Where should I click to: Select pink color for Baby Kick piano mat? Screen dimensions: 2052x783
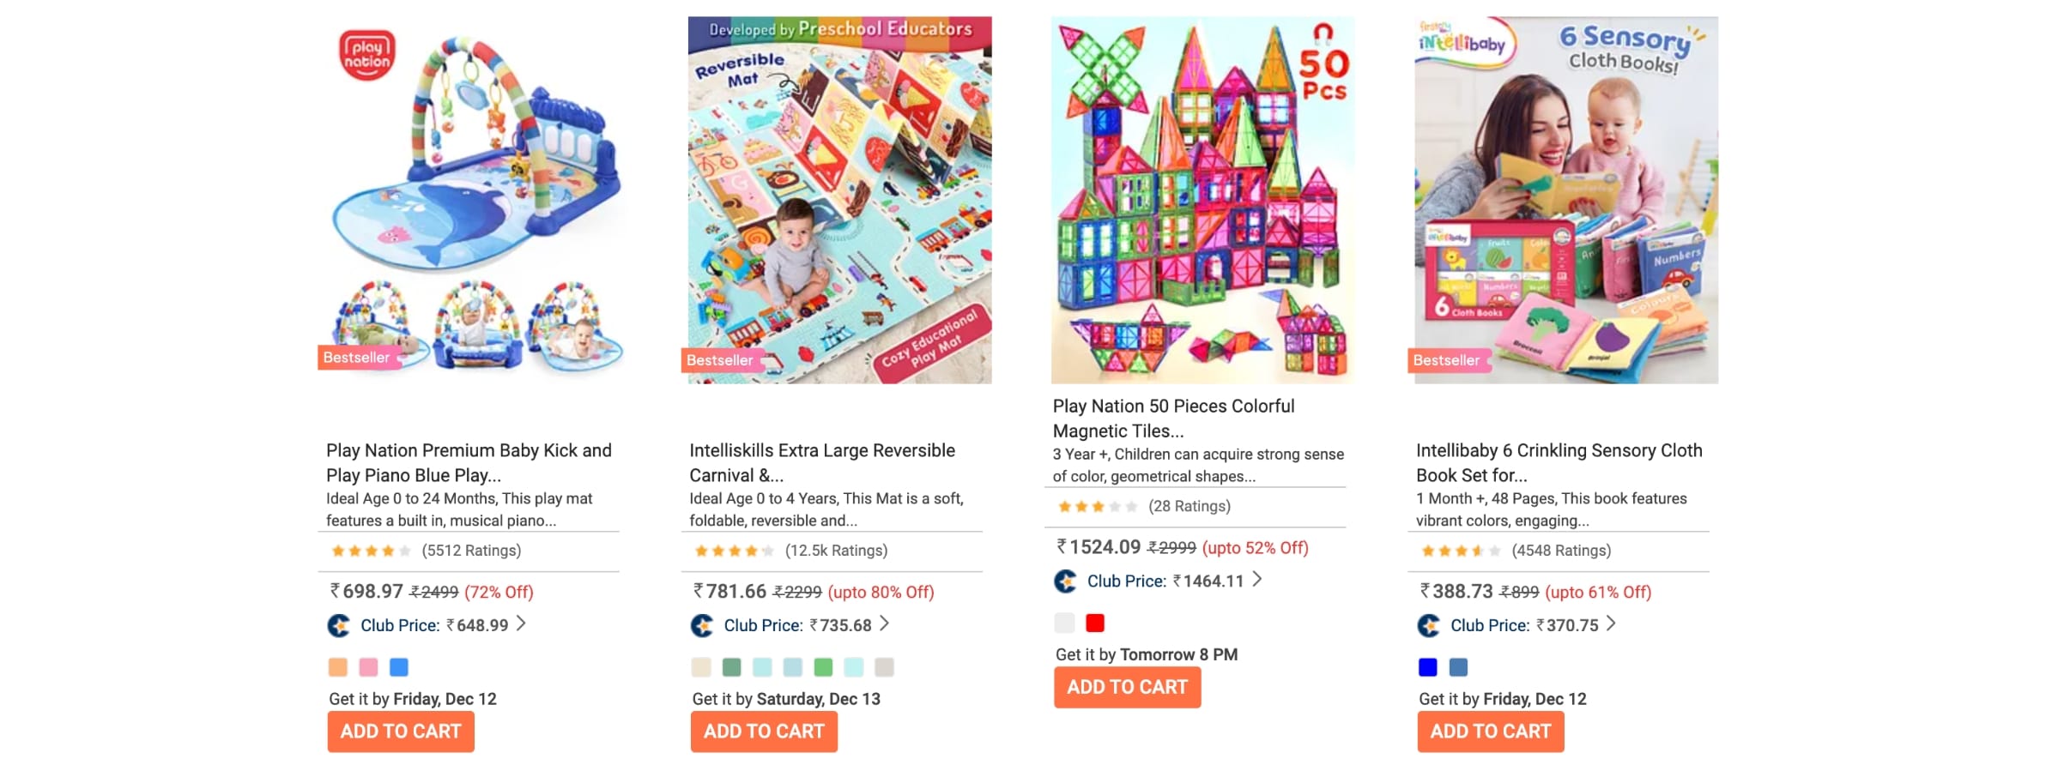pos(368,667)
